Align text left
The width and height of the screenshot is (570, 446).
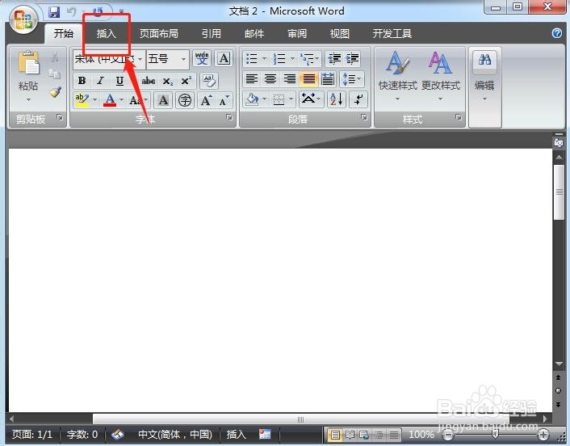[252, 79]
